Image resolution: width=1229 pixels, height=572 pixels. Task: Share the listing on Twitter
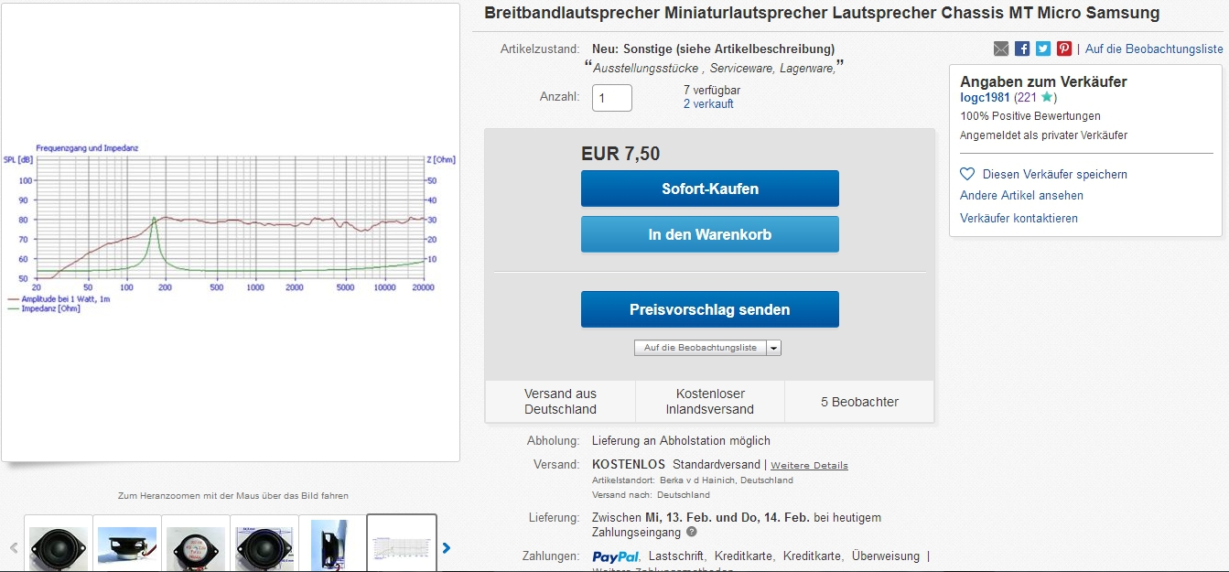click(1043, 49)
